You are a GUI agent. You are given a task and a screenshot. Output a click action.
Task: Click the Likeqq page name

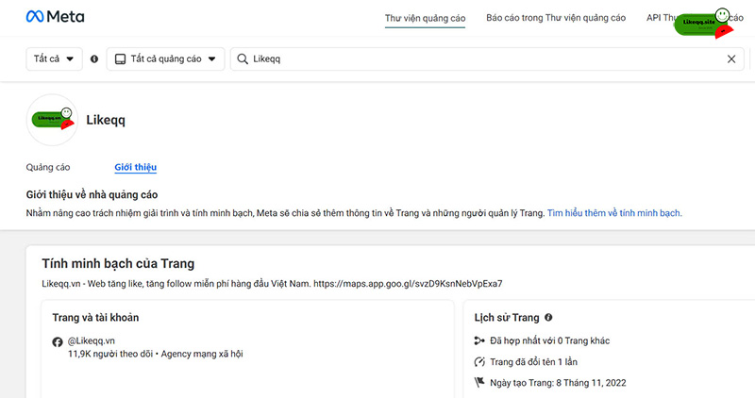click(x=106, y=120)
